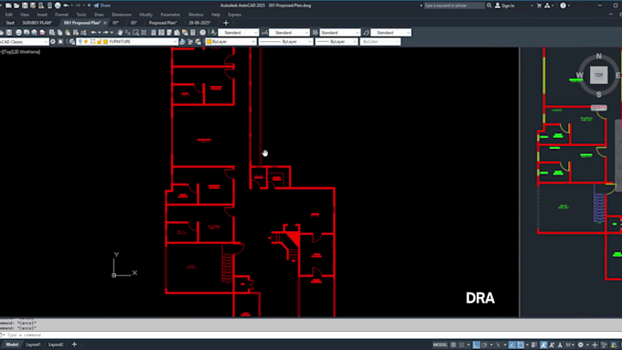This screenshot has width=622, height=350.
Task: Switch to the Start tab
Action: pos(10,23)
